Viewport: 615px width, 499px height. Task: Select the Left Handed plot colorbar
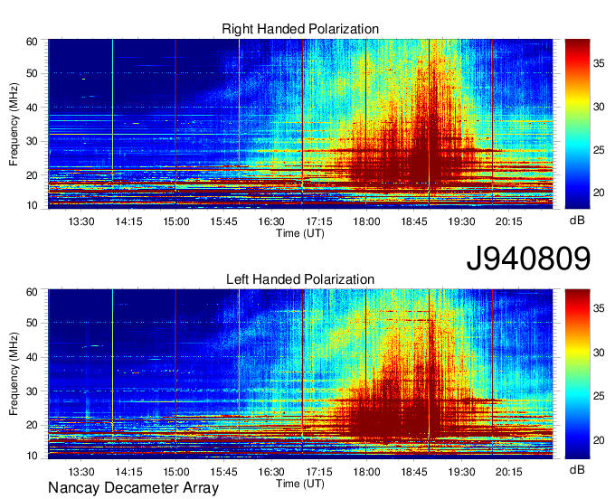[x=577, y=374]
